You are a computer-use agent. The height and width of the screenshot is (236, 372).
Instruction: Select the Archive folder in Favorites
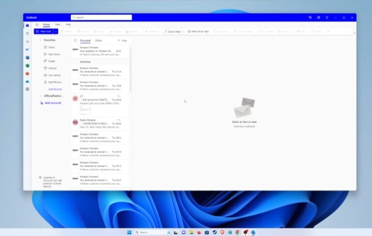(x=50, y=68)
